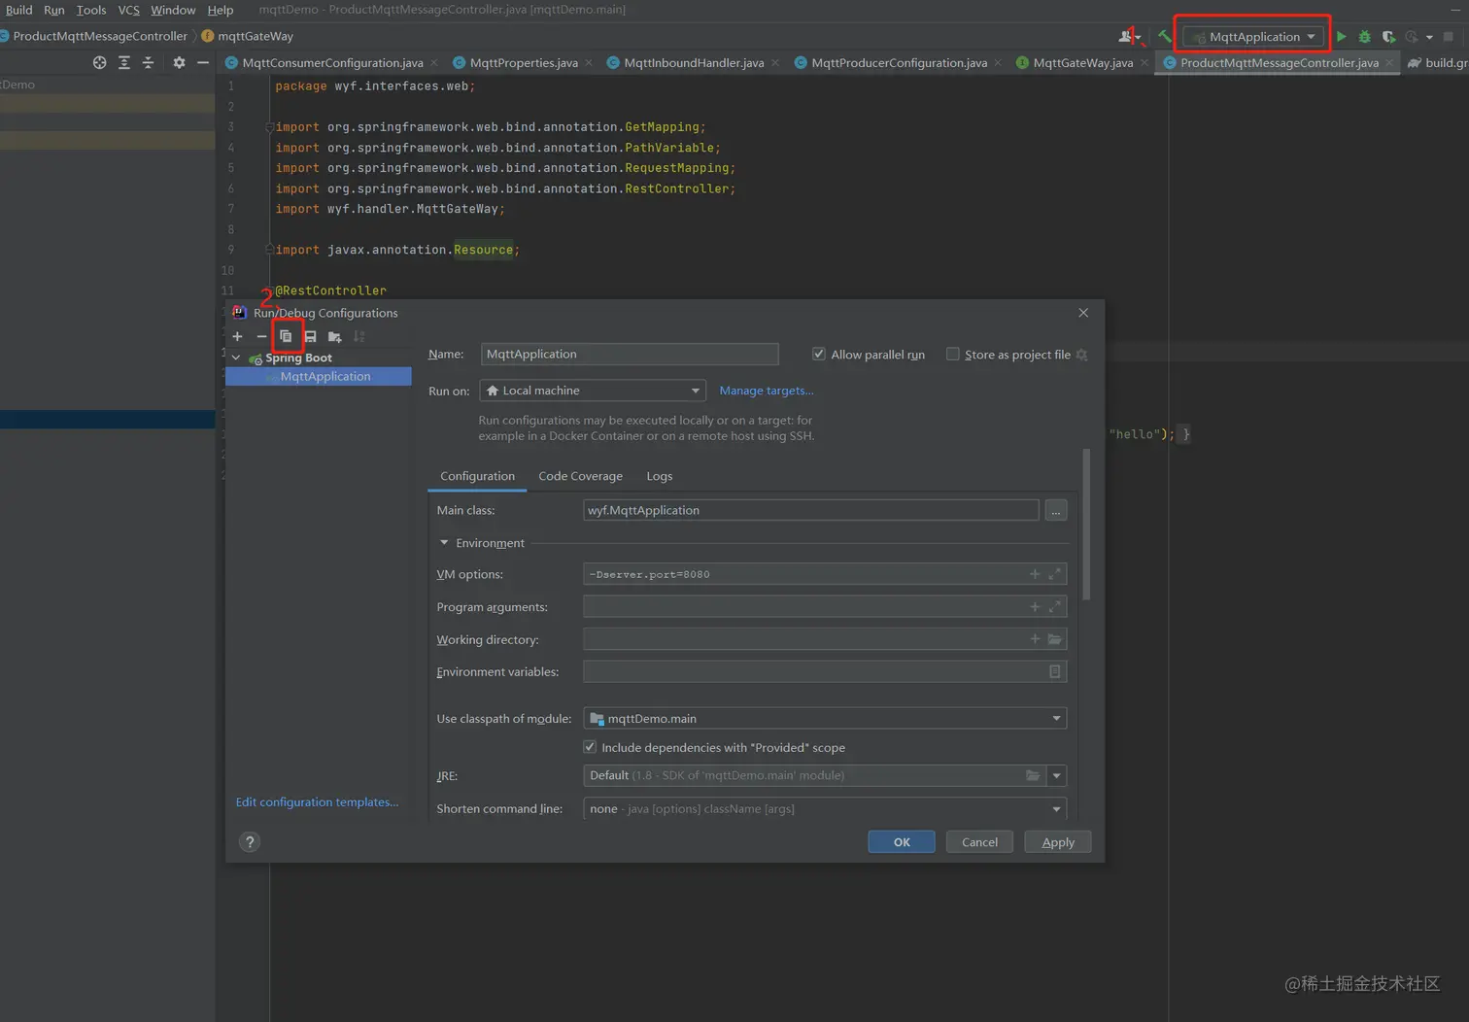Browse for main class via ellipsis button
This screenshot has height=1022, width=1469.
pos(1056,510)
